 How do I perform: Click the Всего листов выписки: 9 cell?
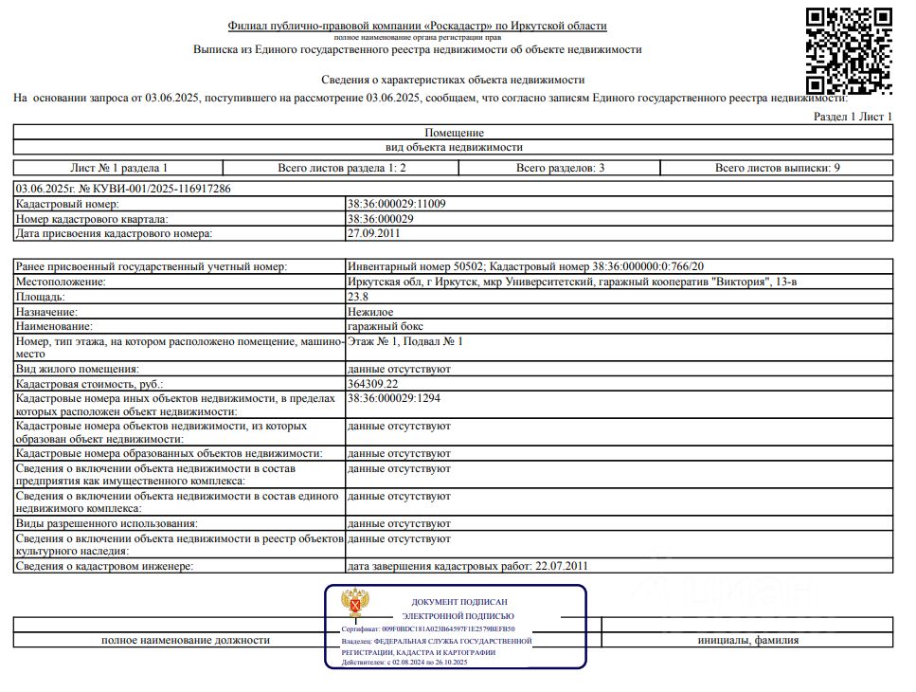pos(777,168)
